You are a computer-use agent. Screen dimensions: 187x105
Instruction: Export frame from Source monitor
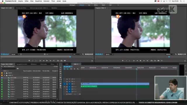(x=65, y=61)
